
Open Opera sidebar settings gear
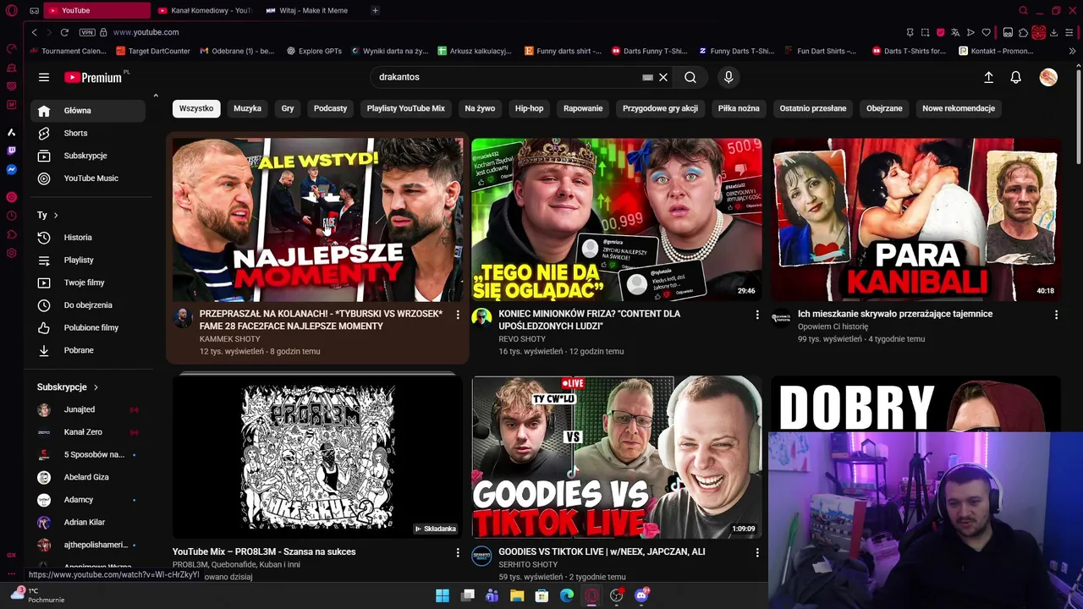coord(11,253)
